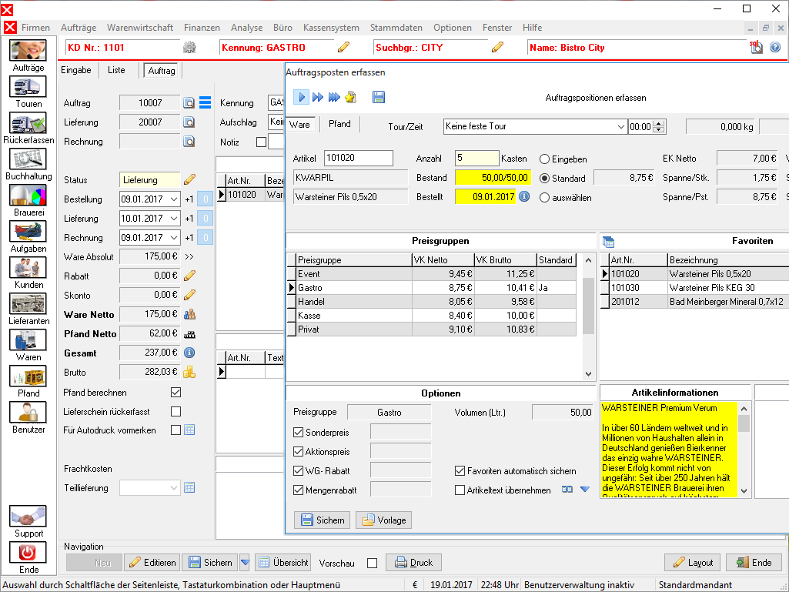Viewport: 789px width, 592px height.
Task: Open the Finanzen menu
Action: point(202,28)
